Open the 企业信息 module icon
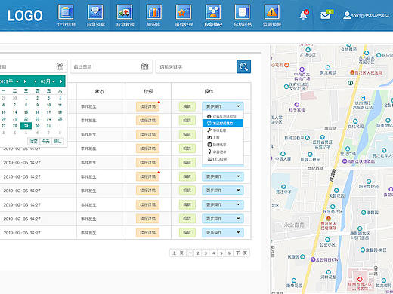This screenshot has width=393, height=294. point(66,15)
